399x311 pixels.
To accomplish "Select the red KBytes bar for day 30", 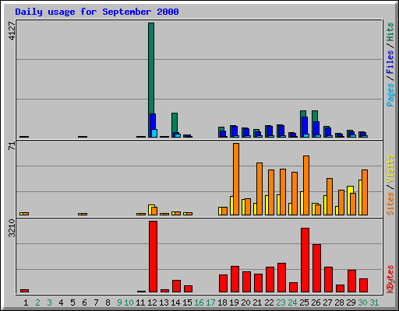I will point(363,285).
